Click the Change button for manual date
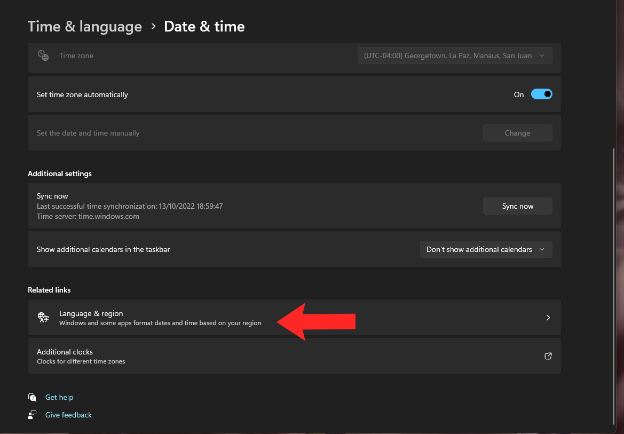 point(517,133)
